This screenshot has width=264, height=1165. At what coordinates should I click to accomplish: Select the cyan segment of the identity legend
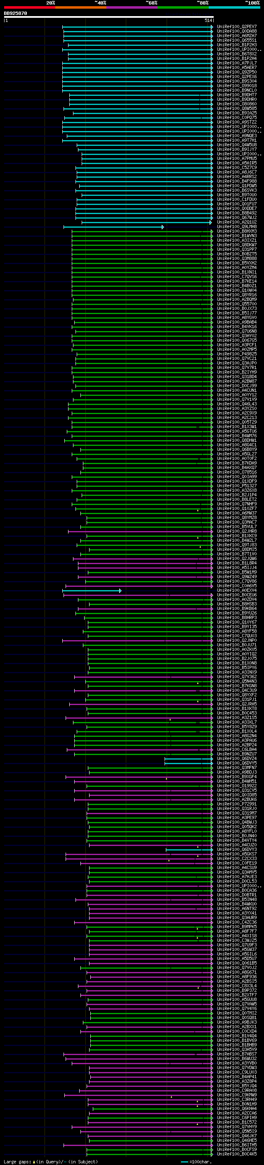pos(235,7)
